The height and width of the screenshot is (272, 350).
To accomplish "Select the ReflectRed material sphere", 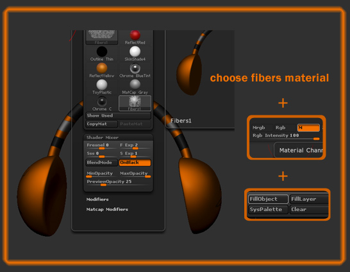I will 135,37.
